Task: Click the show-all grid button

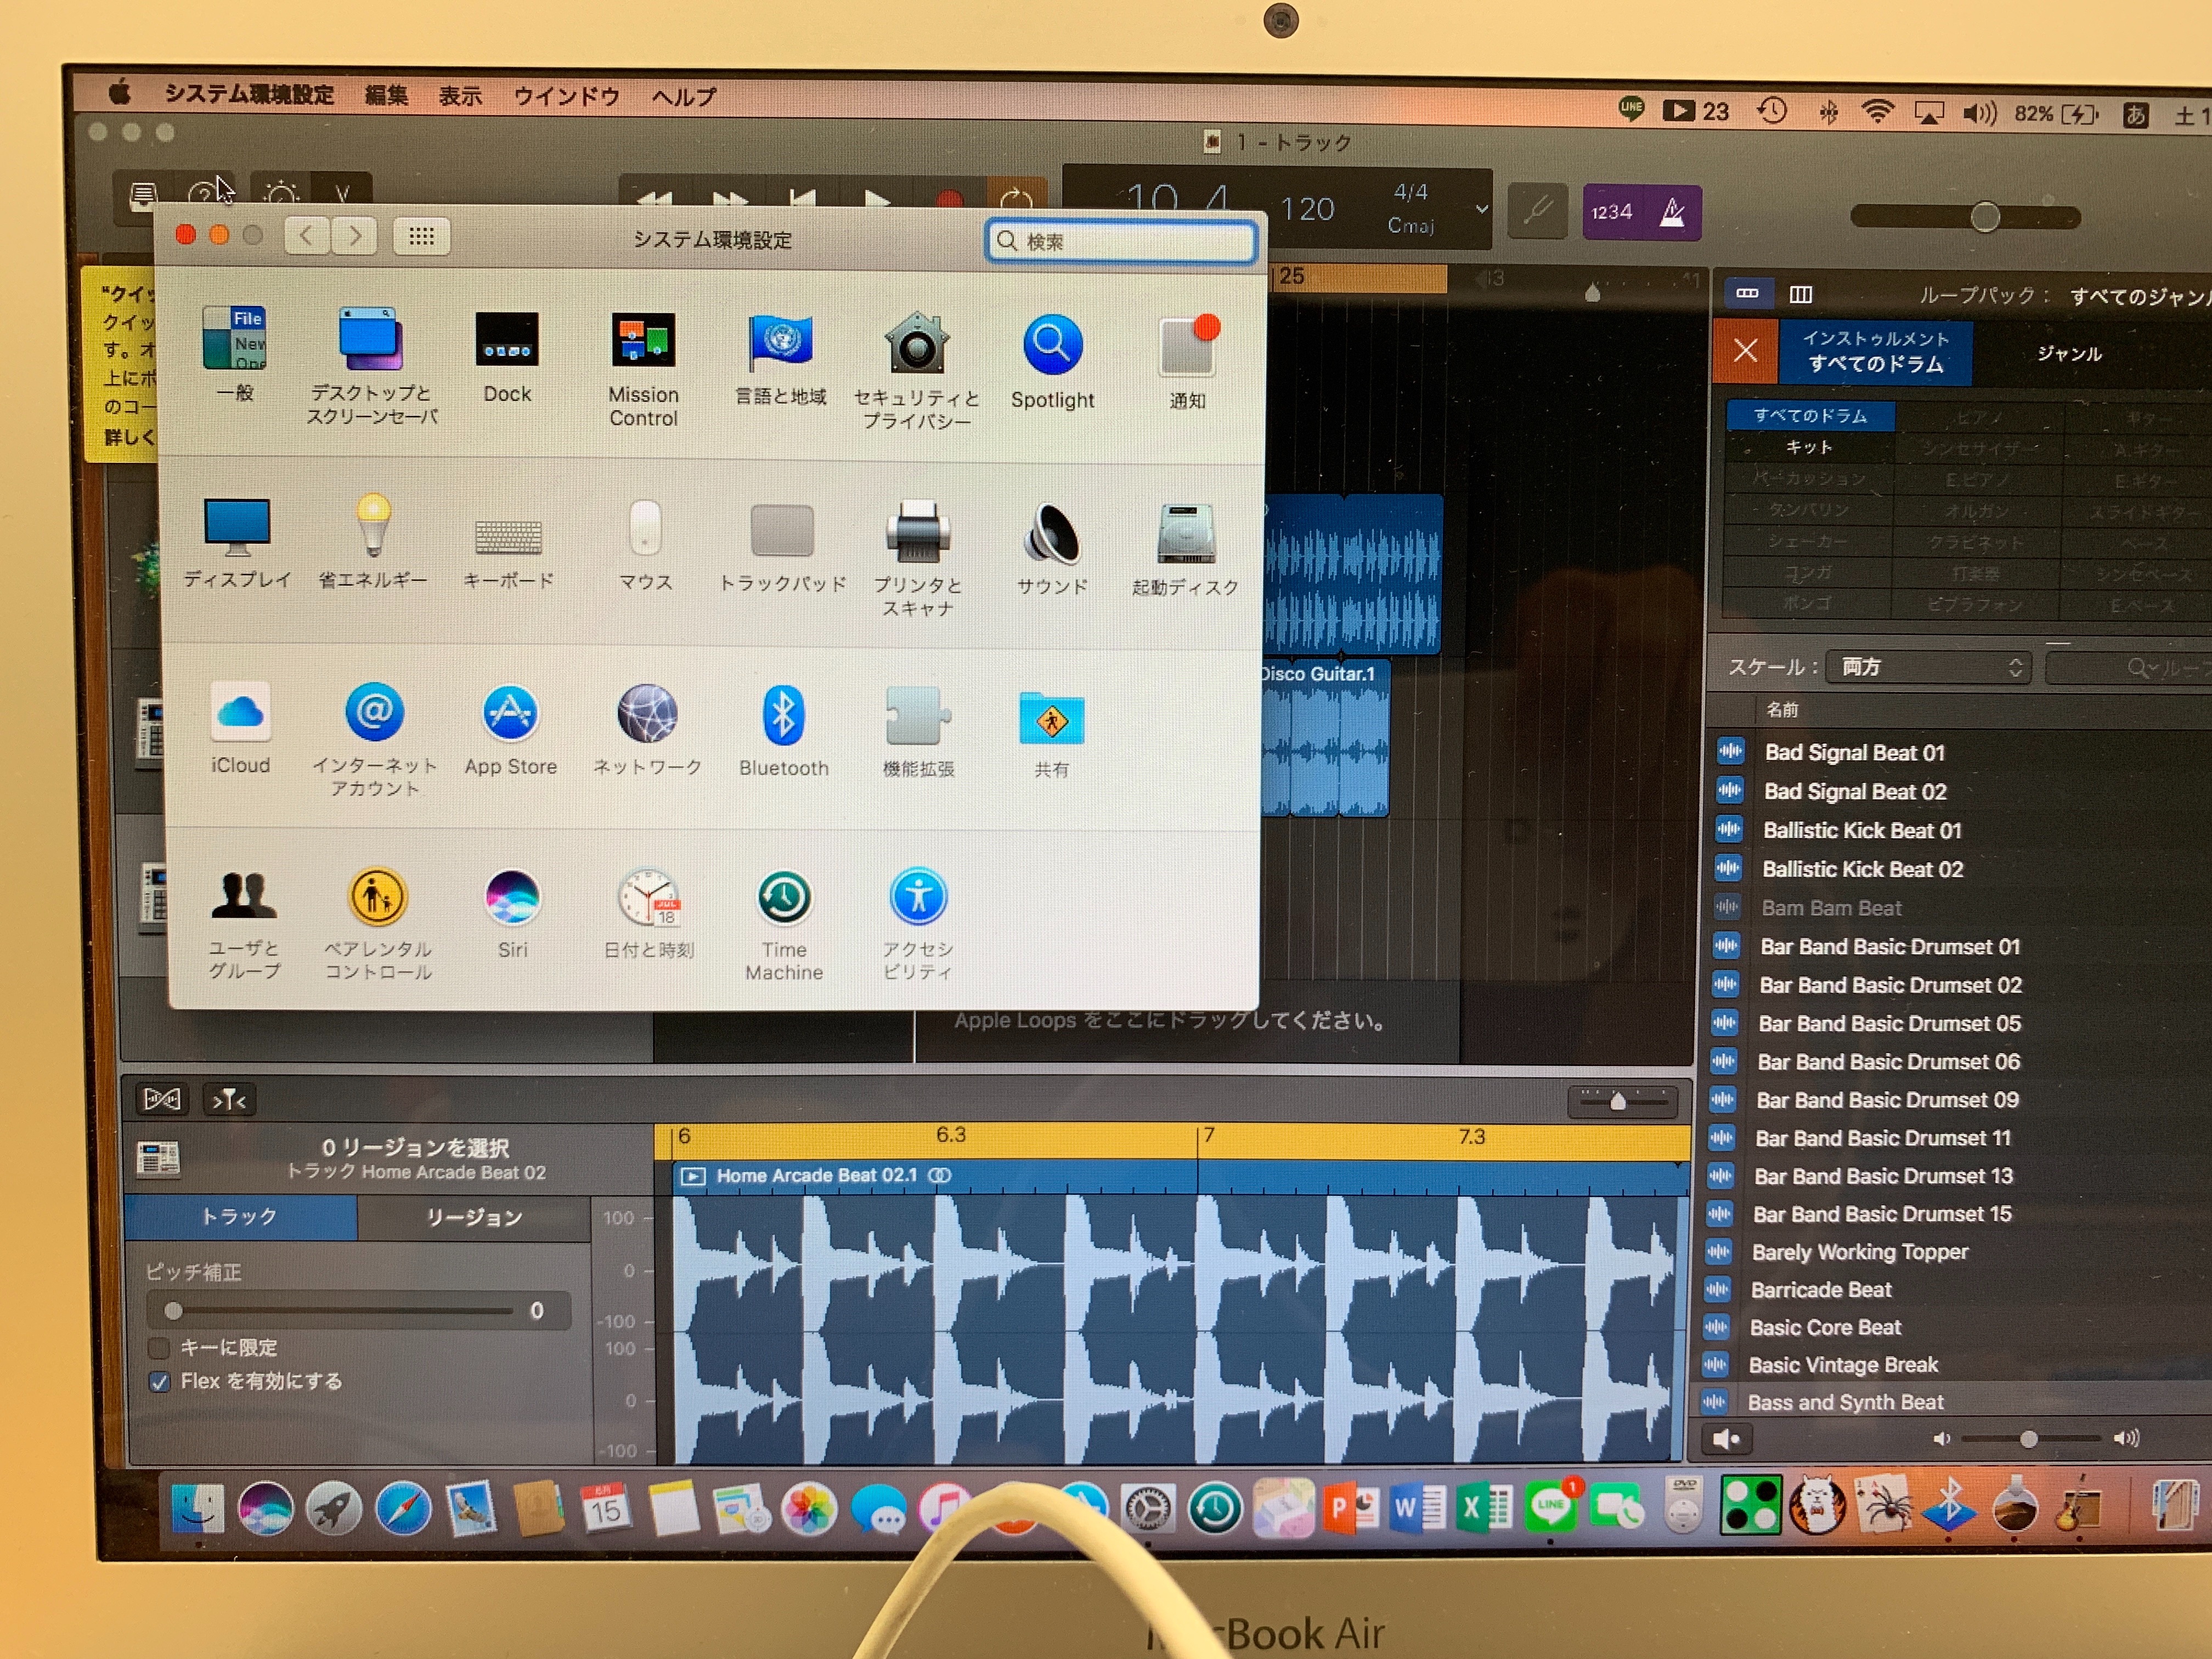Action: click(421, 237)
